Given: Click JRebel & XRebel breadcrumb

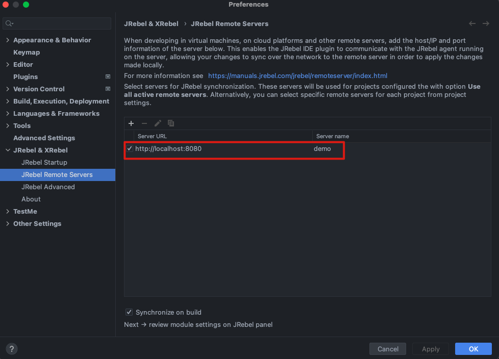Looking at the screenshot, I should tap(151, 24).
